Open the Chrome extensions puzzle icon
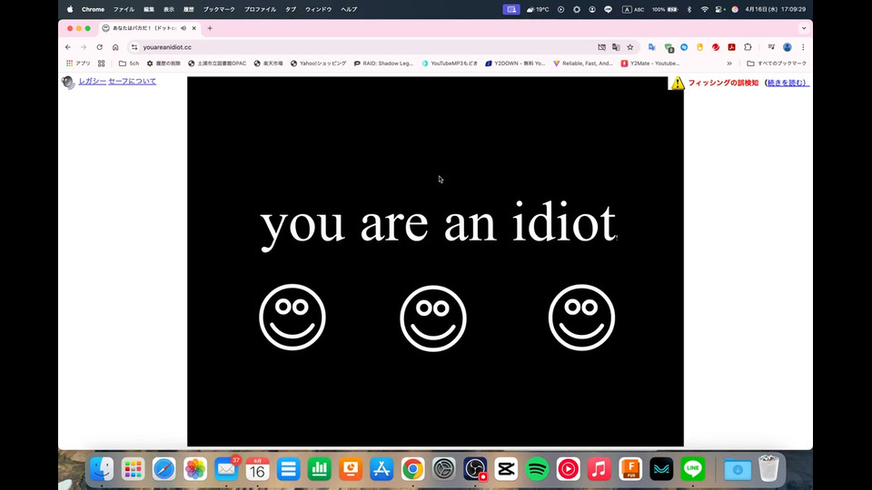 point(748,47)
